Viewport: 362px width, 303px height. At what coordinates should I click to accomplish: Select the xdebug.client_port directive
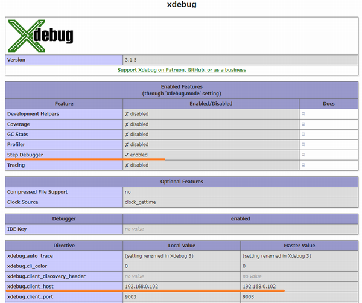click(x=30, y=297)
